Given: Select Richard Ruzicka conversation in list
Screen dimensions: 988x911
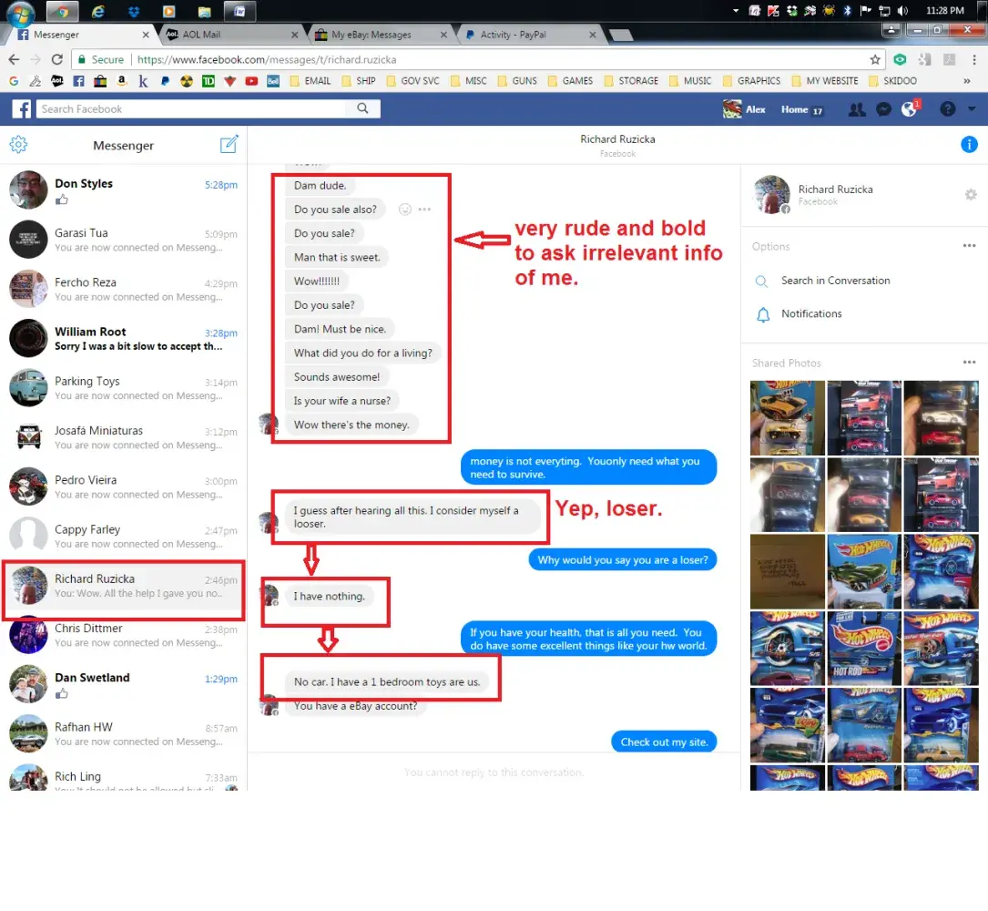Looking at the screenshot, I should click(x=124, y=585).
